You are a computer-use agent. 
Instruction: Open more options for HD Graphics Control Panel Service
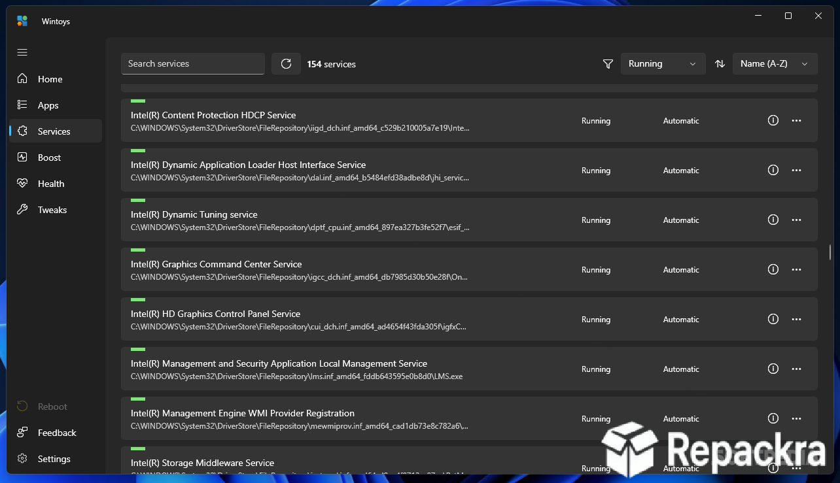point(796,319)
